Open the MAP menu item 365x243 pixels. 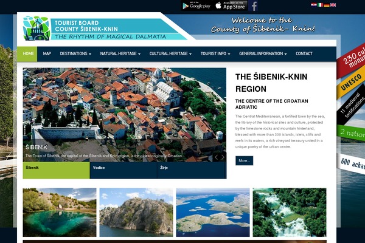pos(47,53)
